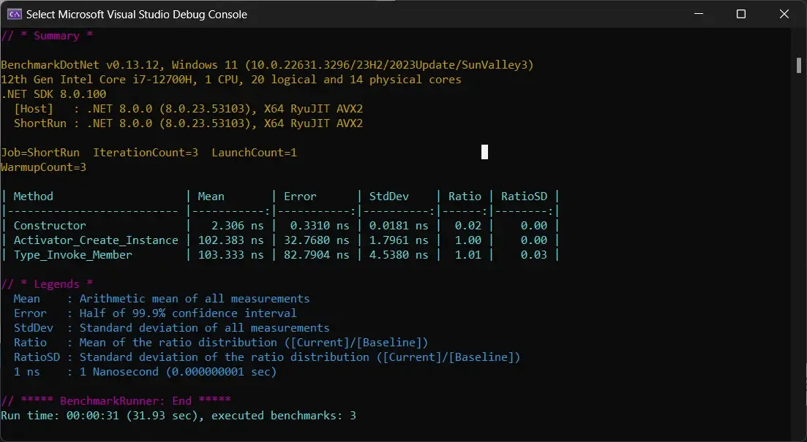
Task: Click the 'RatioSD' column header in table
Action: pyautogui.click(x=524, y=197)
